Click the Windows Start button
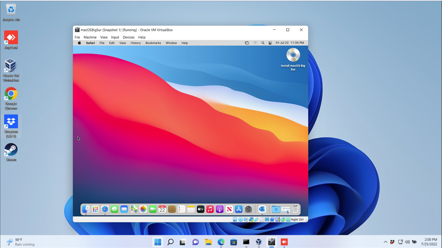 point(158,242)
